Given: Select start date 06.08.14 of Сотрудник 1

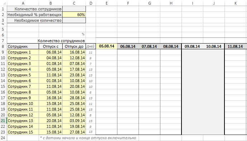Looking at the screenshot, I should click(x=50, y=52).
